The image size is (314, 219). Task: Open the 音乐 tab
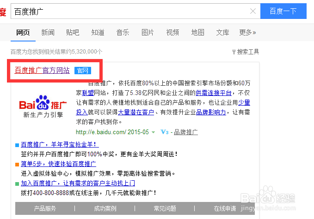(123, 32)
